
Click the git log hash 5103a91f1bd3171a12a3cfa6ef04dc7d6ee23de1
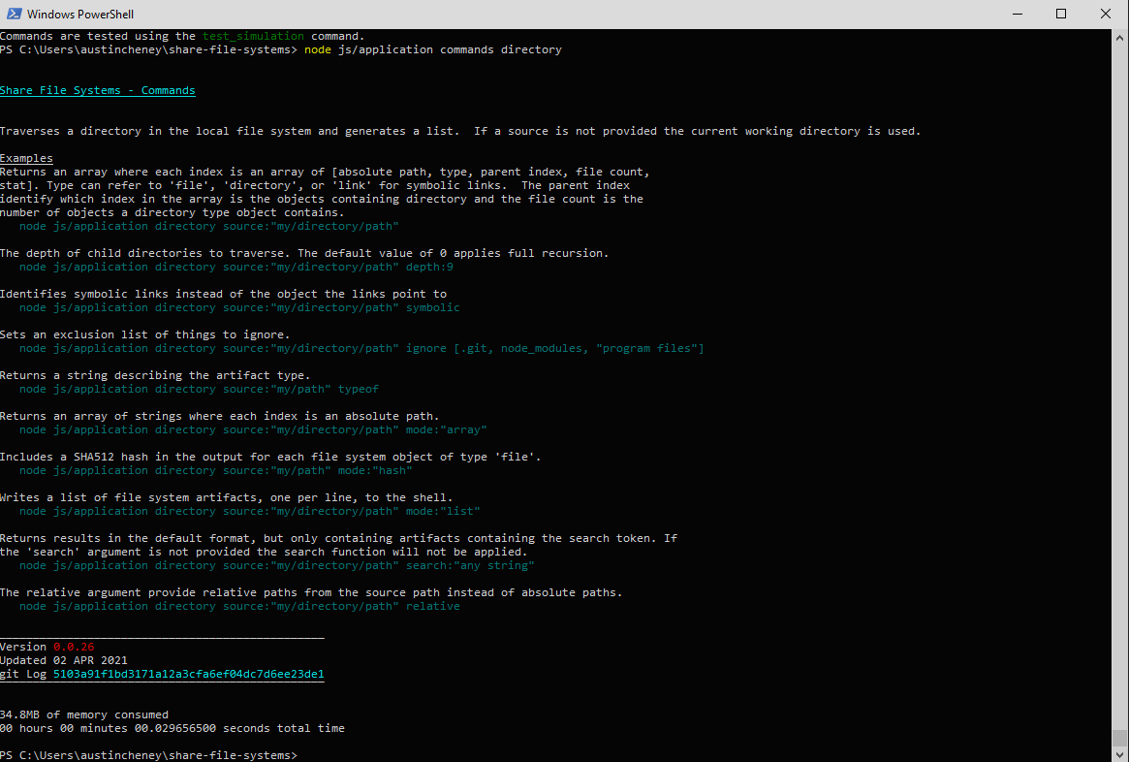pos(189,674)
